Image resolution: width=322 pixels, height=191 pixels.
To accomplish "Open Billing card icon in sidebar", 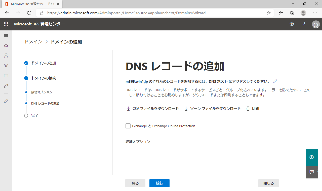I will [6, 76].
